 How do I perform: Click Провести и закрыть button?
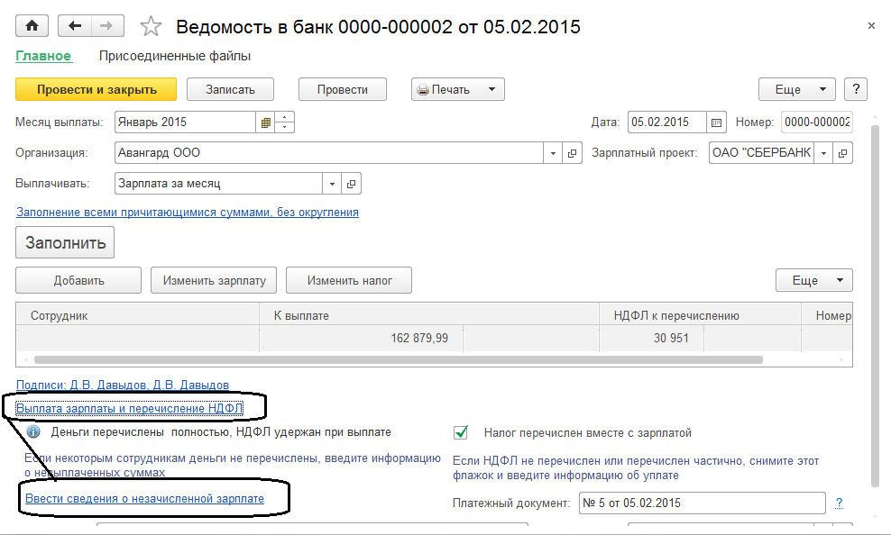[96, 89]
